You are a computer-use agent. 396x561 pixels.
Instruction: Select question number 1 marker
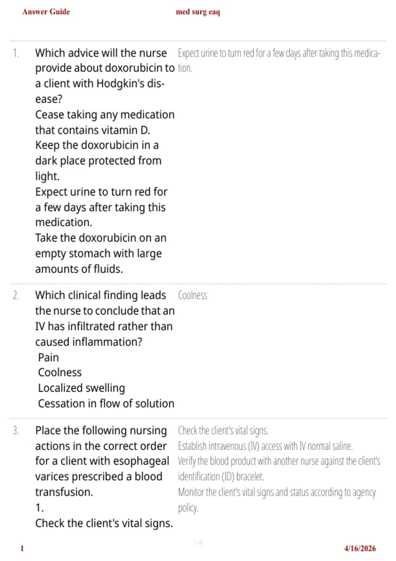(x=16, y=53)
